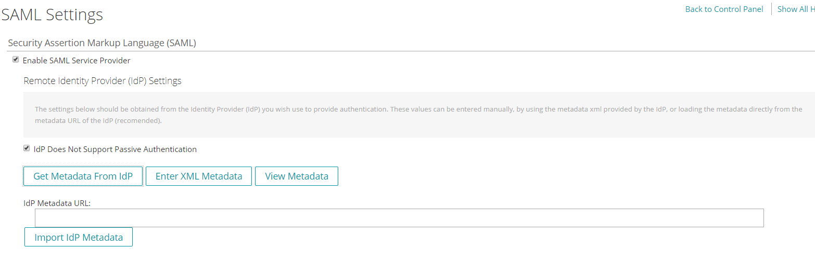
Task: Click the 'Enable SAML Service Provider' label text
Action: pyautogui.click(x=77, y=61)
